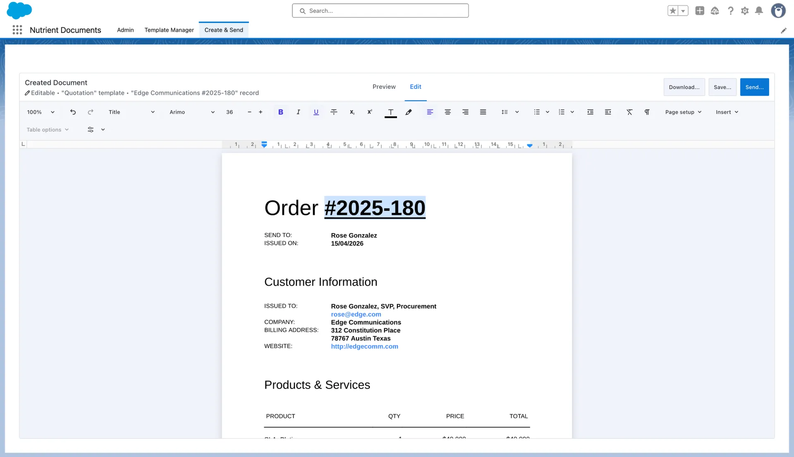Open the Template Manager tab

(169, 30)
